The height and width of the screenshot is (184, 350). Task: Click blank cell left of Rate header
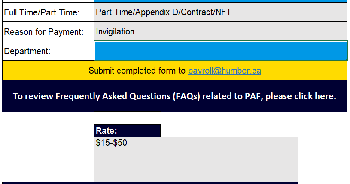coord(48,131)
